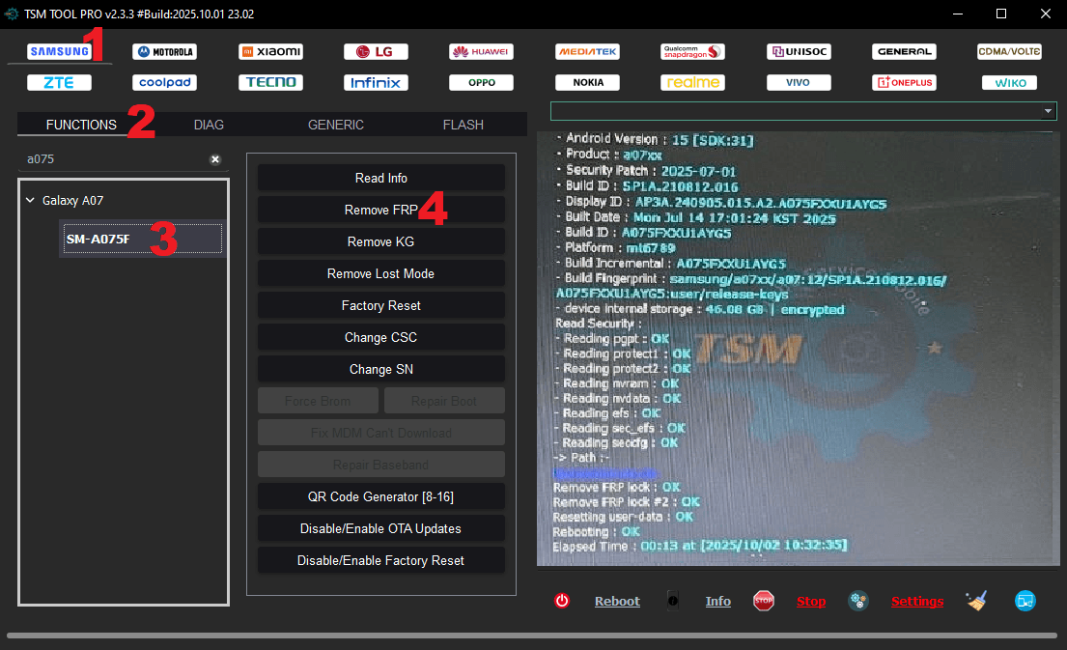Image resolution: width=1067 pixels, height=650 pixels.
Task: Click the red stop sign icon
Action: [x=764, y=601]
